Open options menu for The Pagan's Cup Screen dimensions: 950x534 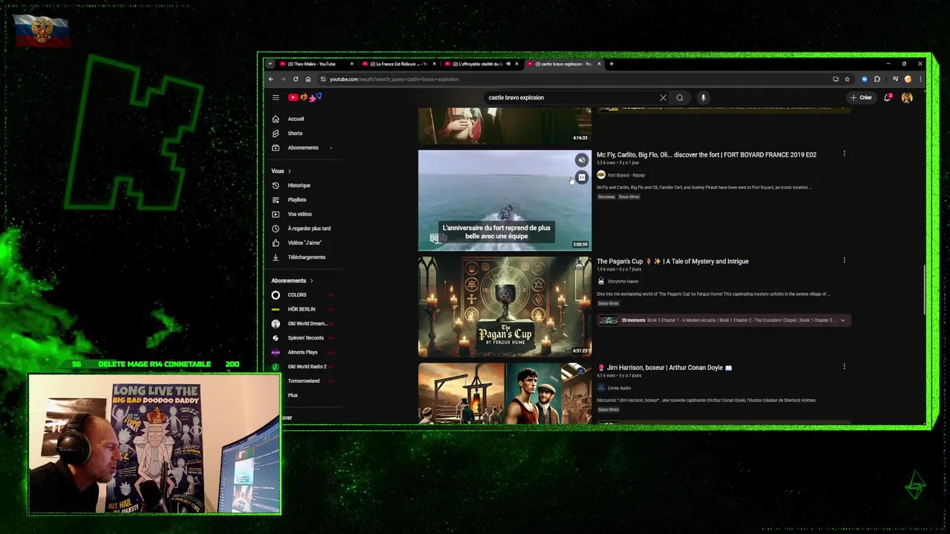[844, 260]
